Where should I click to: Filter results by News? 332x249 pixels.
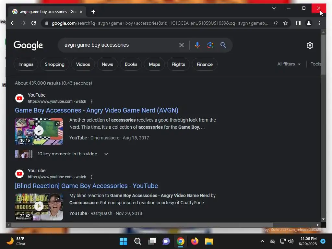tap(107, 64)
